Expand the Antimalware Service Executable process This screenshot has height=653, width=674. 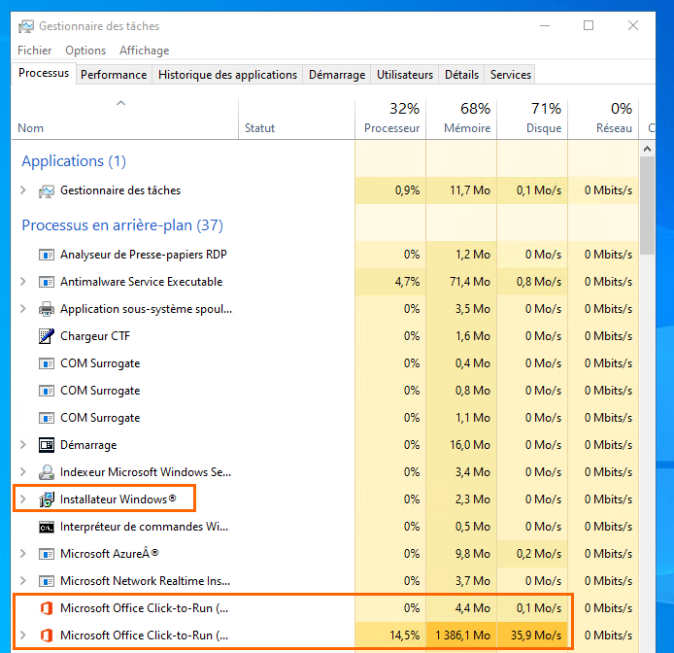(23, 282)
